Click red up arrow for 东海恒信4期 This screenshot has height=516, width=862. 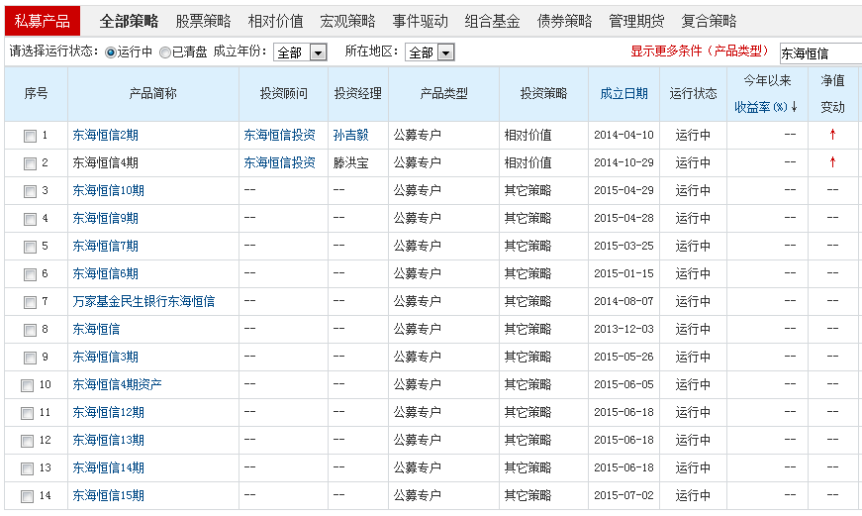click(x=832, y=162)
